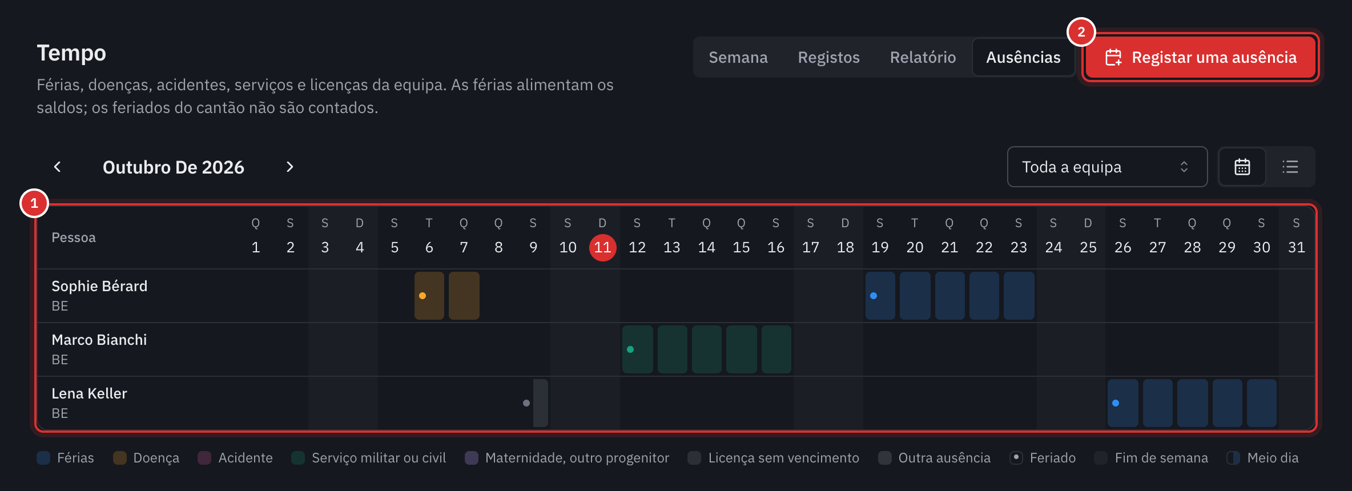Switch to list view
The image size is (1352, 491).
[x=1290, y=167]
